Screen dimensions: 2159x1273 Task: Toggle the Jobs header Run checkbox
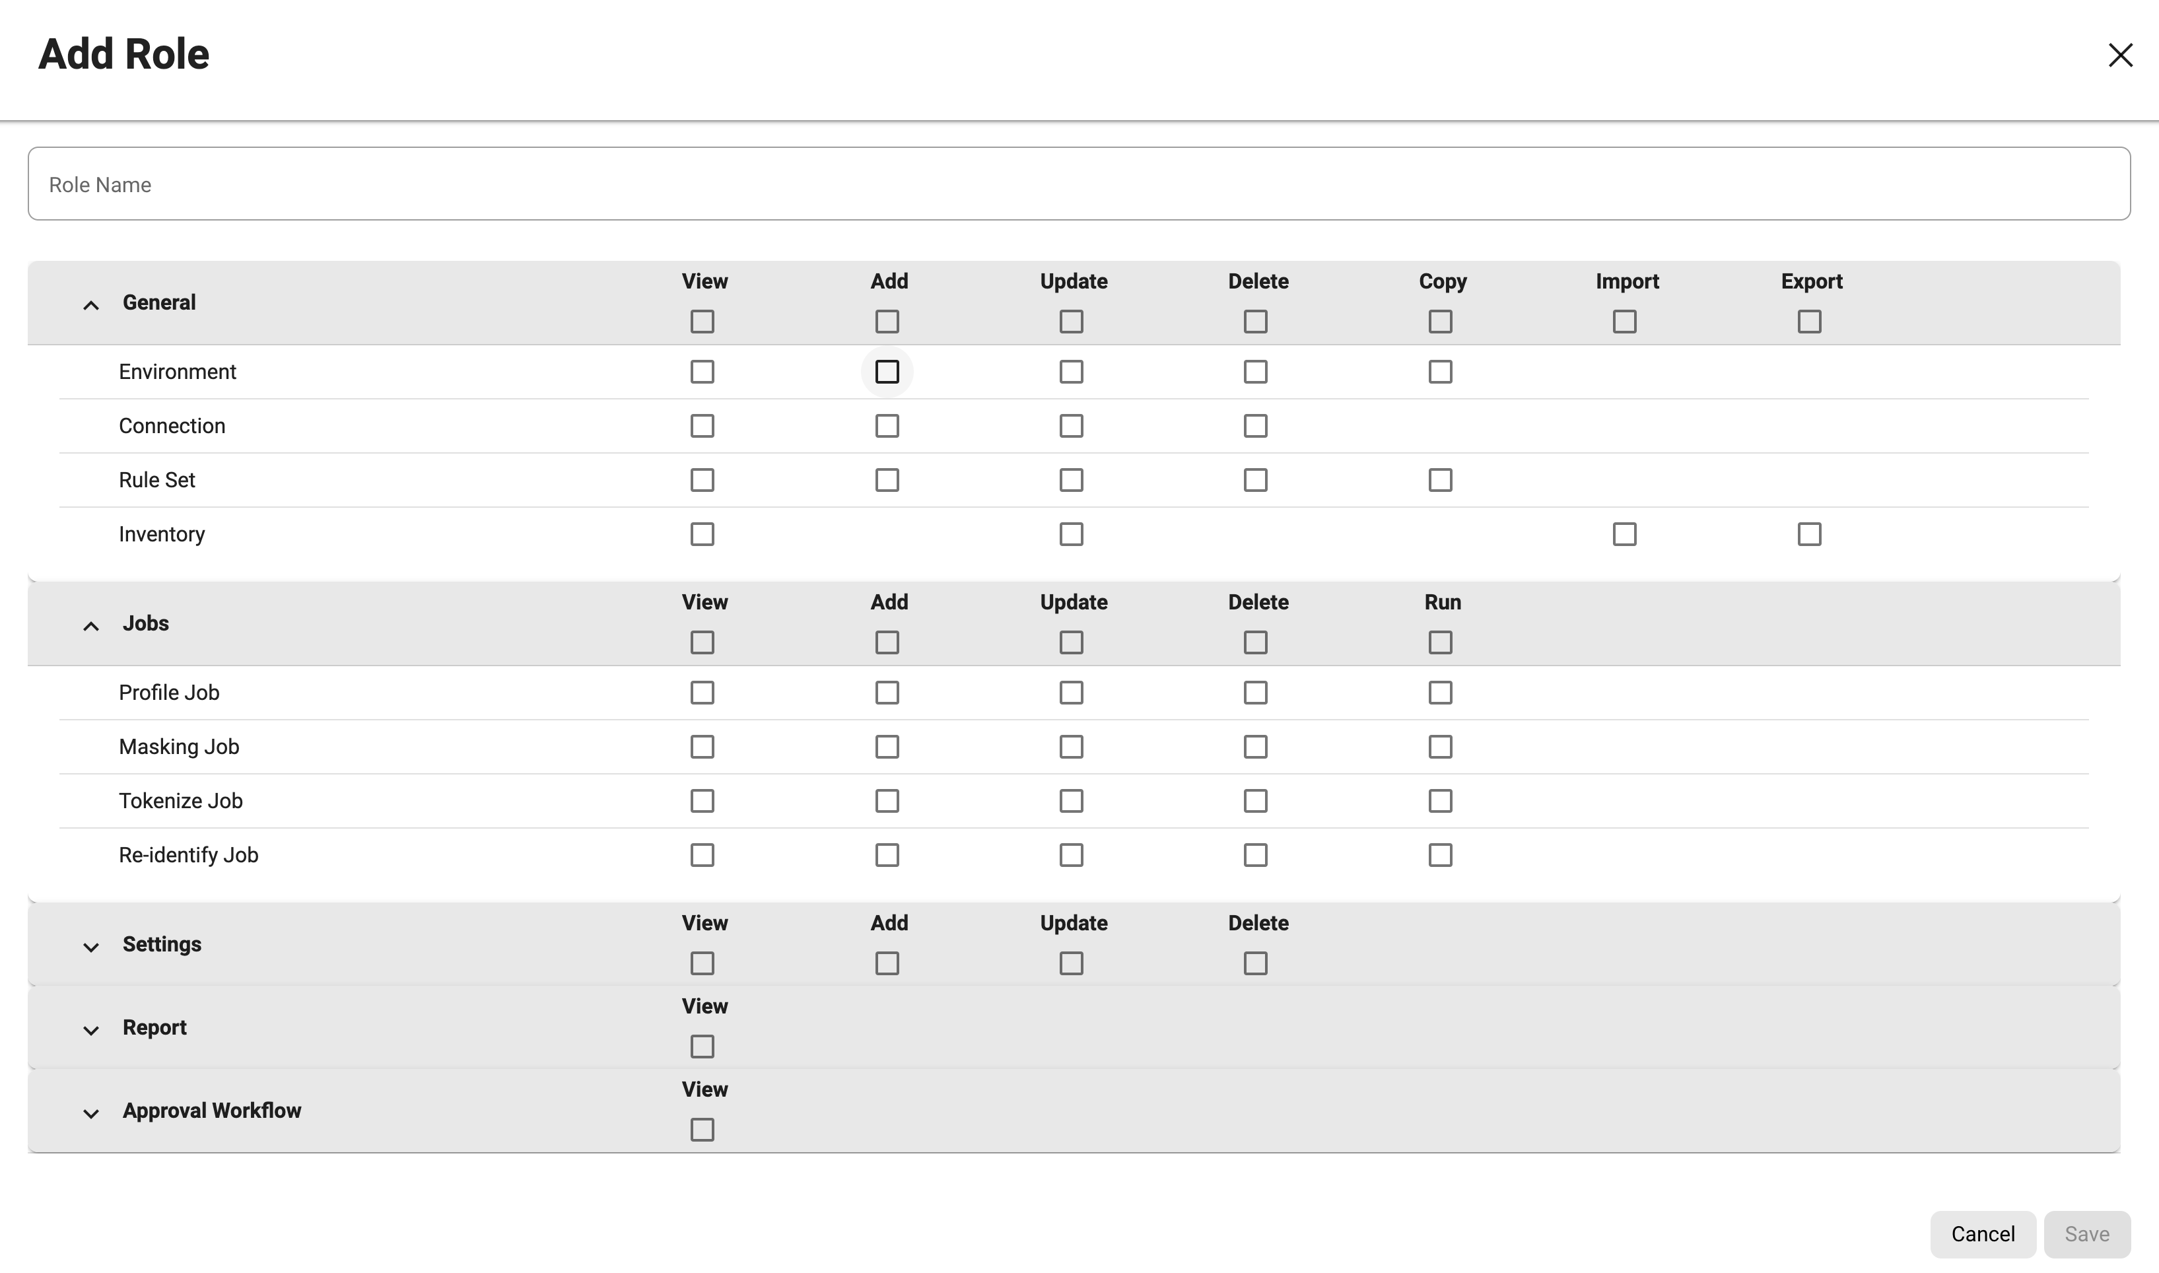[x=1440, y=642]
